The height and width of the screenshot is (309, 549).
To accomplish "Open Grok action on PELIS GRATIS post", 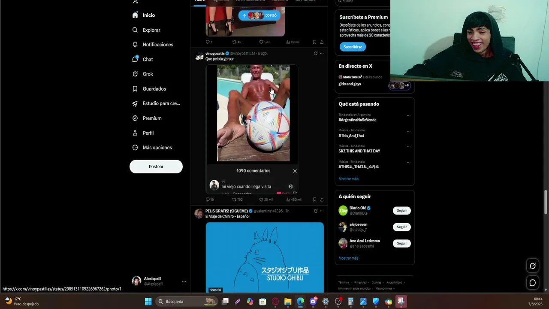I will (315, 211).
